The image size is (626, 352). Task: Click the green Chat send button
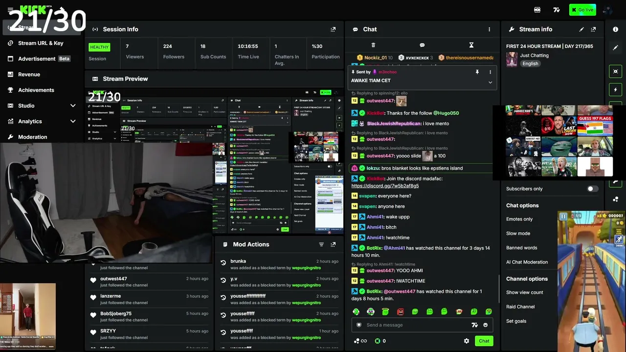(484, 341)
